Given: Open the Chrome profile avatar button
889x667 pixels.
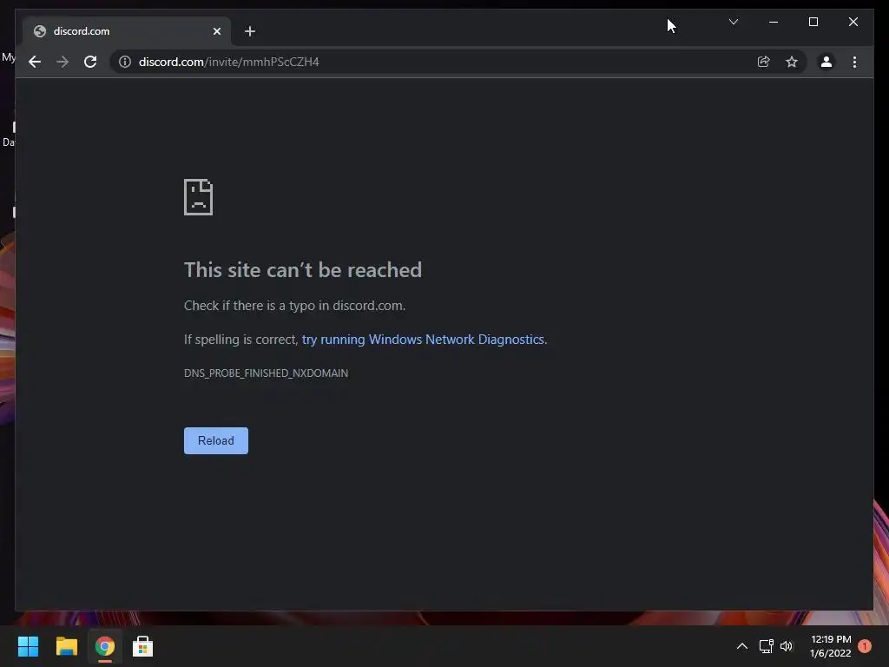Looking at the screenshot, I should pos(826,62).
